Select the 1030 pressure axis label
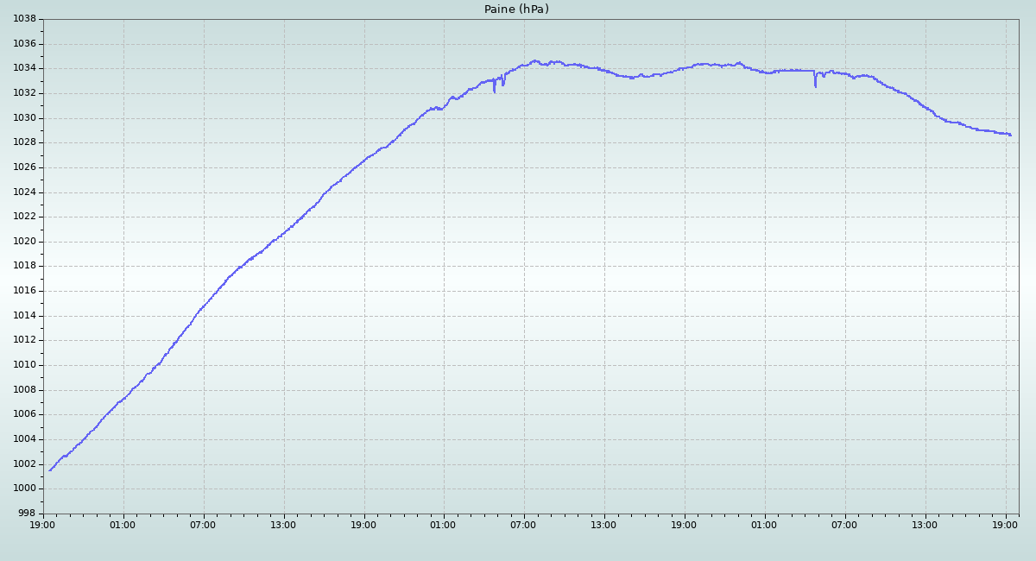The width and height of the screenshot is (1036, 561). click(x=24, y=118)
